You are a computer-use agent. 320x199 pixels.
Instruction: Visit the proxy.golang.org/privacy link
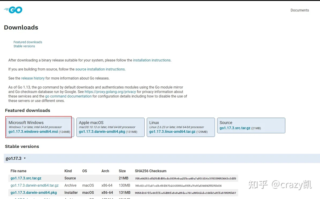coord(110,92)
